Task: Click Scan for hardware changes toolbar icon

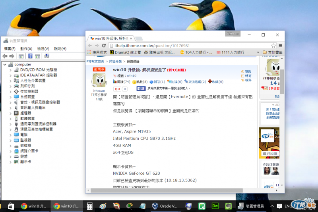Action: pyautogui.click(x=47, y=56)
